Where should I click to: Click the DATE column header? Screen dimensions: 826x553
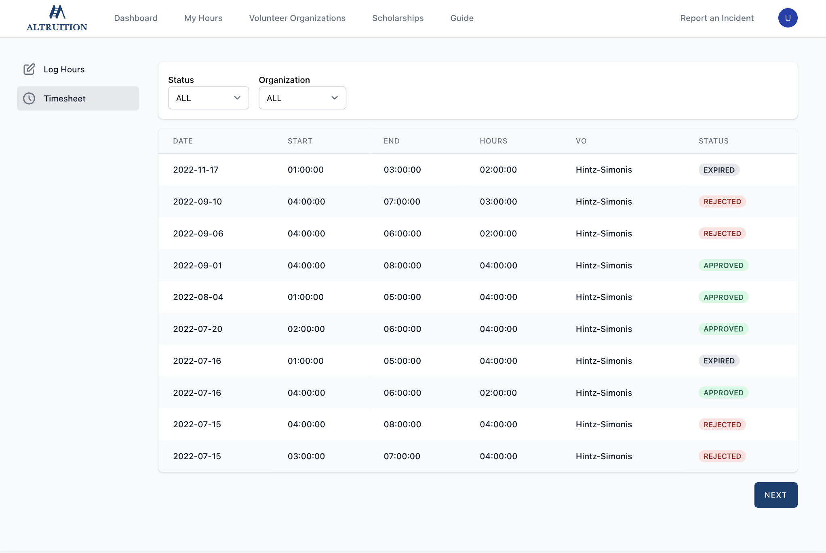pyautogui.click(x=183, y=141)
